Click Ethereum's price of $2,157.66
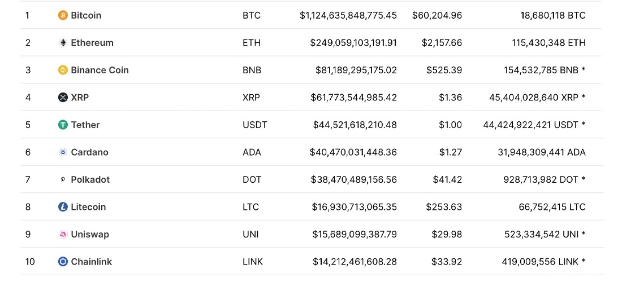Viewport: 622px width, 282px height. pos(442,43)
